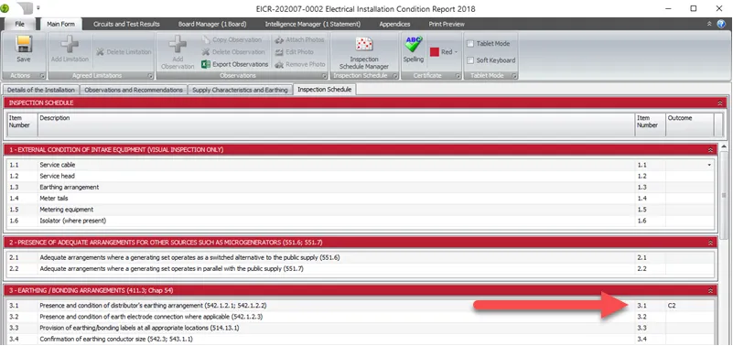Select item 2.1 generating set switched alternative row

click(x=360, y=257)
